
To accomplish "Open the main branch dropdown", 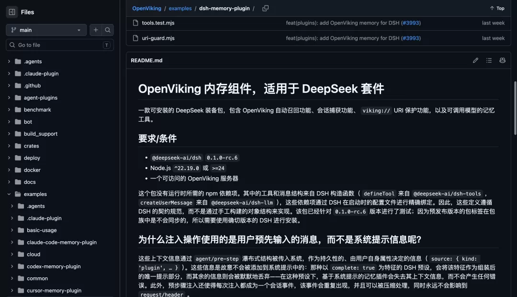I will 46,30.
